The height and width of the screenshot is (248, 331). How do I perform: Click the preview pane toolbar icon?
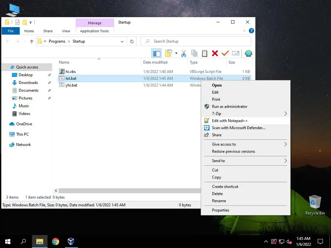[156, 53]
